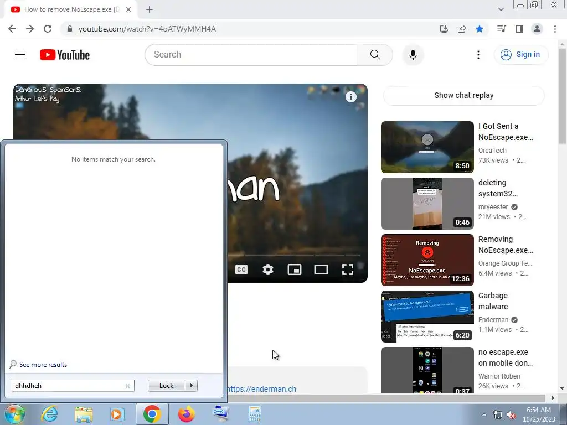
Task: Open Firefox from taskbar
Action: pyautogui.click(x=186, y=414)
